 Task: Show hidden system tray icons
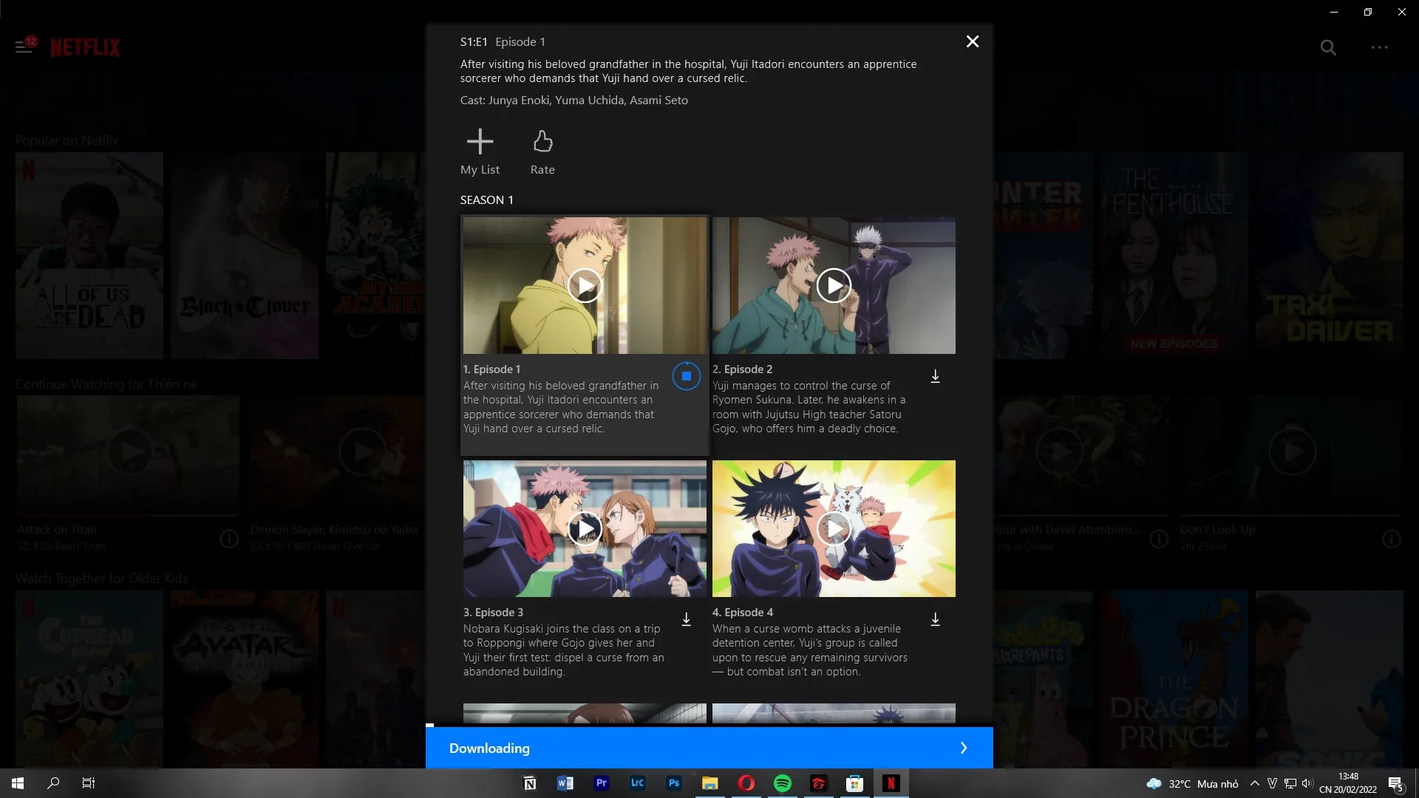(x=1255, y=783)
